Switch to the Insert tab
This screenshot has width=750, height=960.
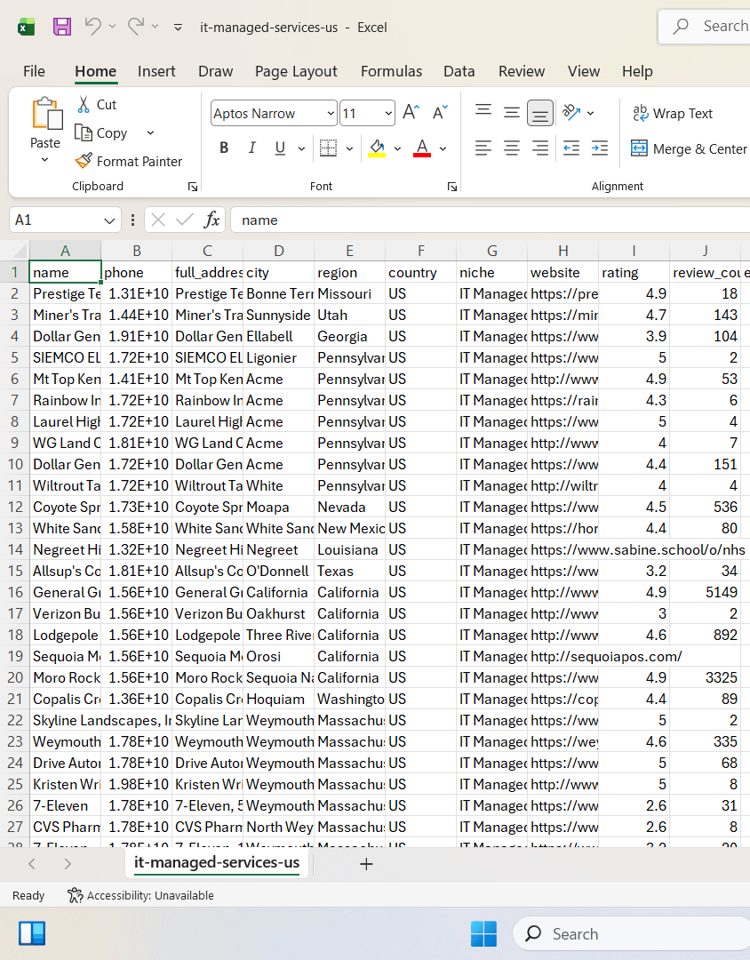tap(156, 71)
